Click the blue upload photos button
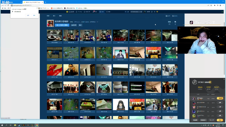The width and height of the screenshot is (226, 127). click(x=62, y=25)
